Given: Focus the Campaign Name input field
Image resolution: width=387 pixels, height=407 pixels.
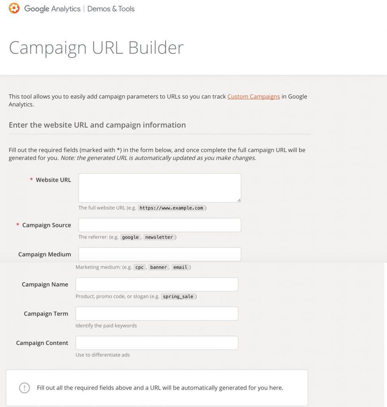Looking at the screenshot, I should click(x=157, y=284).
